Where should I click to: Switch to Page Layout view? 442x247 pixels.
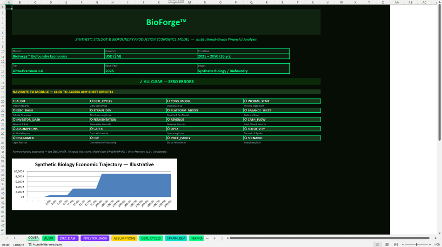(x=387, y=245)
